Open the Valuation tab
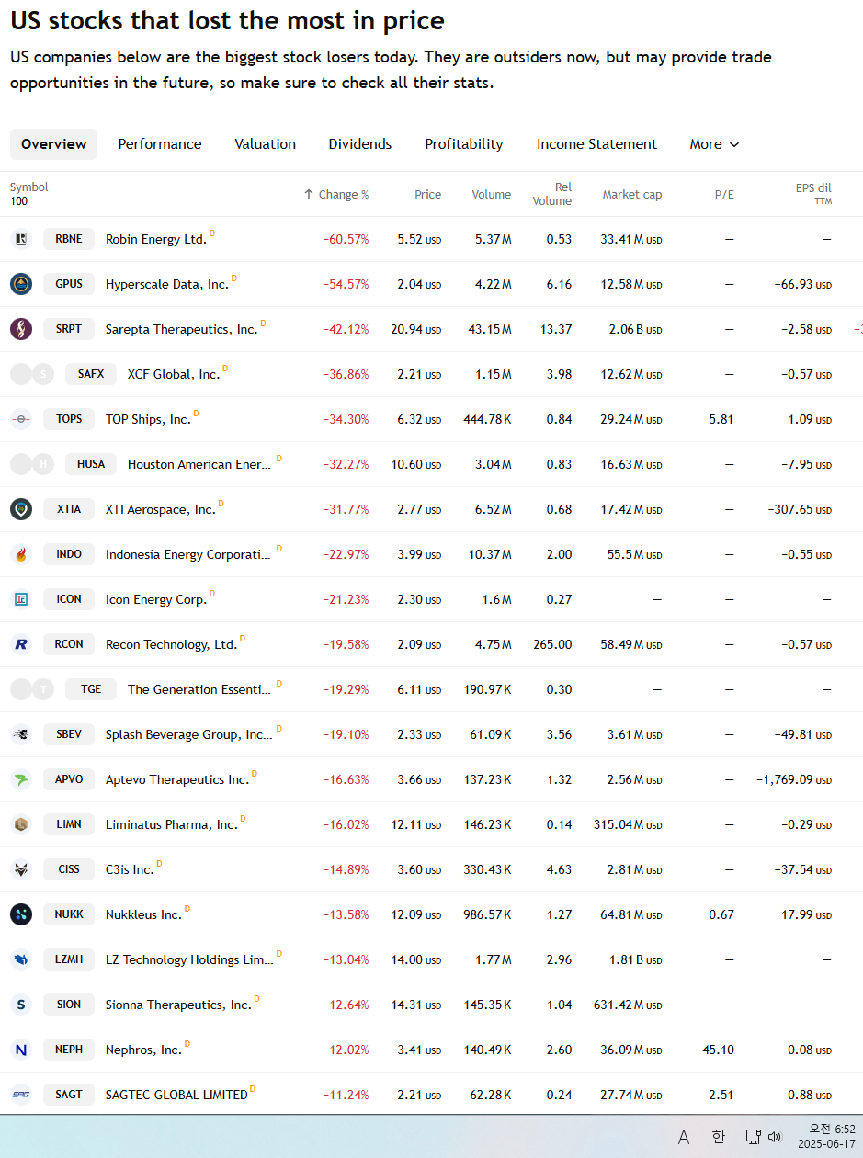The height and width of the screenshot is (1158, 863). point(265,144)
